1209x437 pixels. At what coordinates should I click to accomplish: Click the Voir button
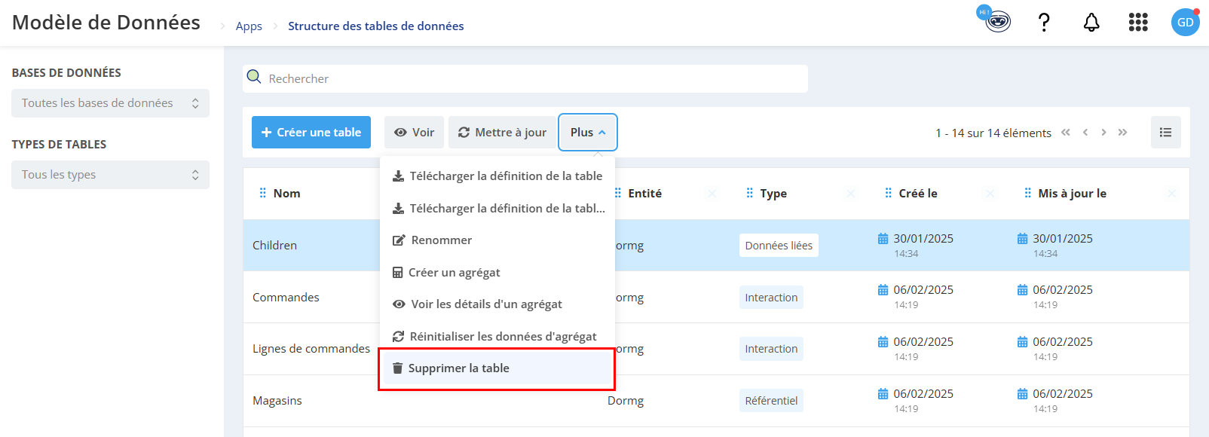pos(414,133)
